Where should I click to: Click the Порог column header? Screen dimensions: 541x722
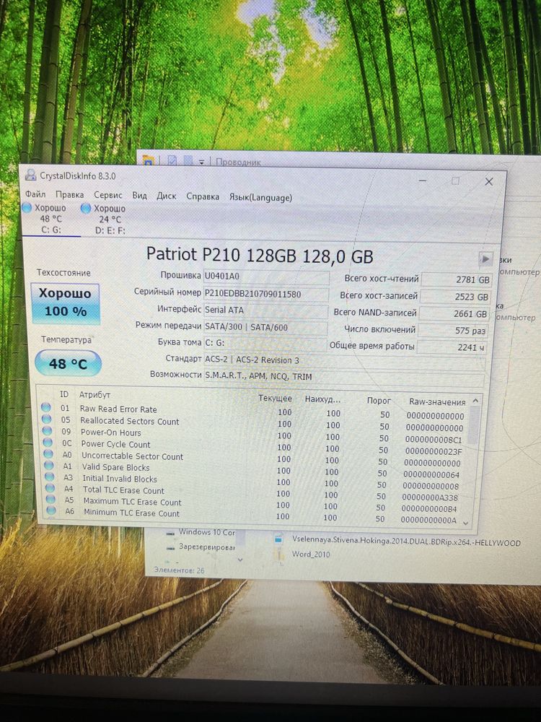379,401
